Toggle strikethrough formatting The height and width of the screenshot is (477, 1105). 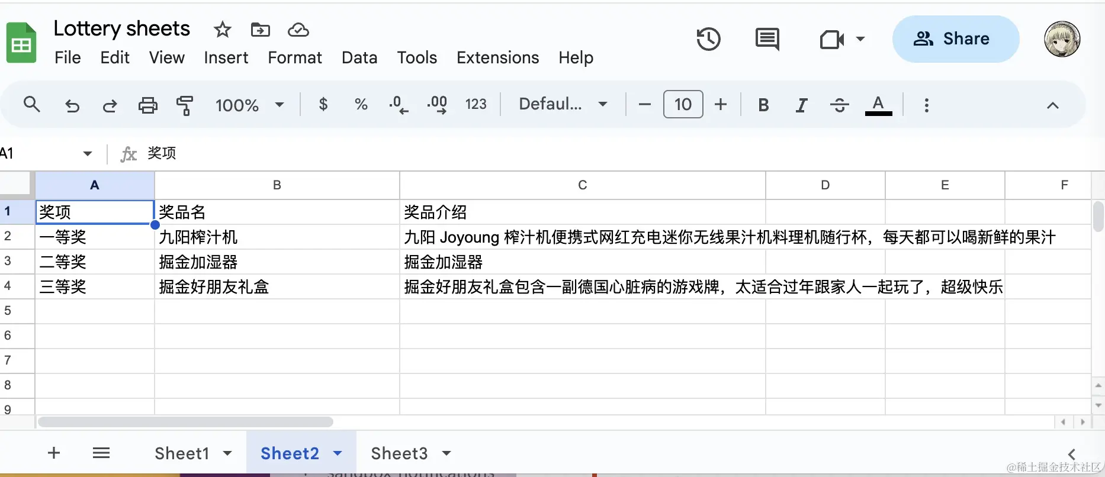point(840,105)
